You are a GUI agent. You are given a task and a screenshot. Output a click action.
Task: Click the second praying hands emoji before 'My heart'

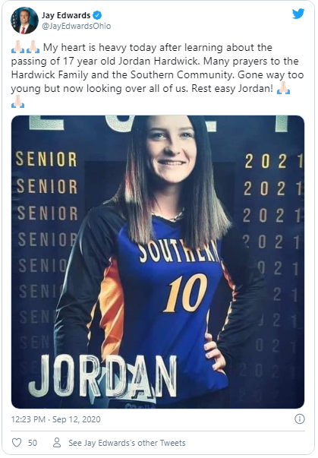(x=33, y=47)
